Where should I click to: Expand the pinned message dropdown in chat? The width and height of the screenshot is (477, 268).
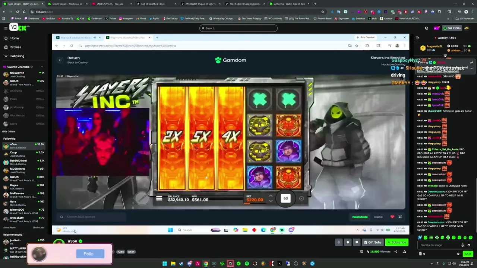[x=471, y=68]
